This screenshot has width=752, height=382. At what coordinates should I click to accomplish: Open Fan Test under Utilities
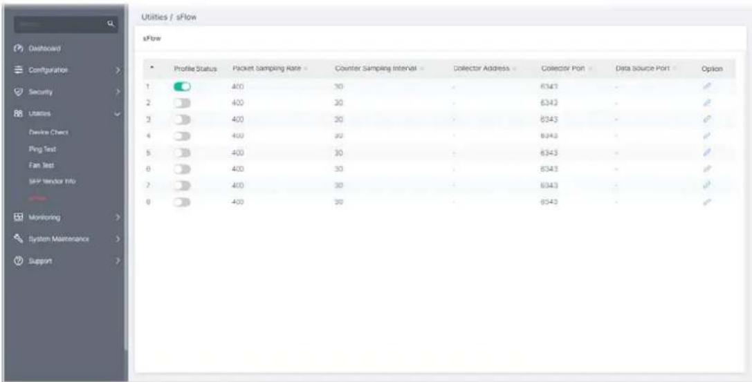[x=42, y=165]
